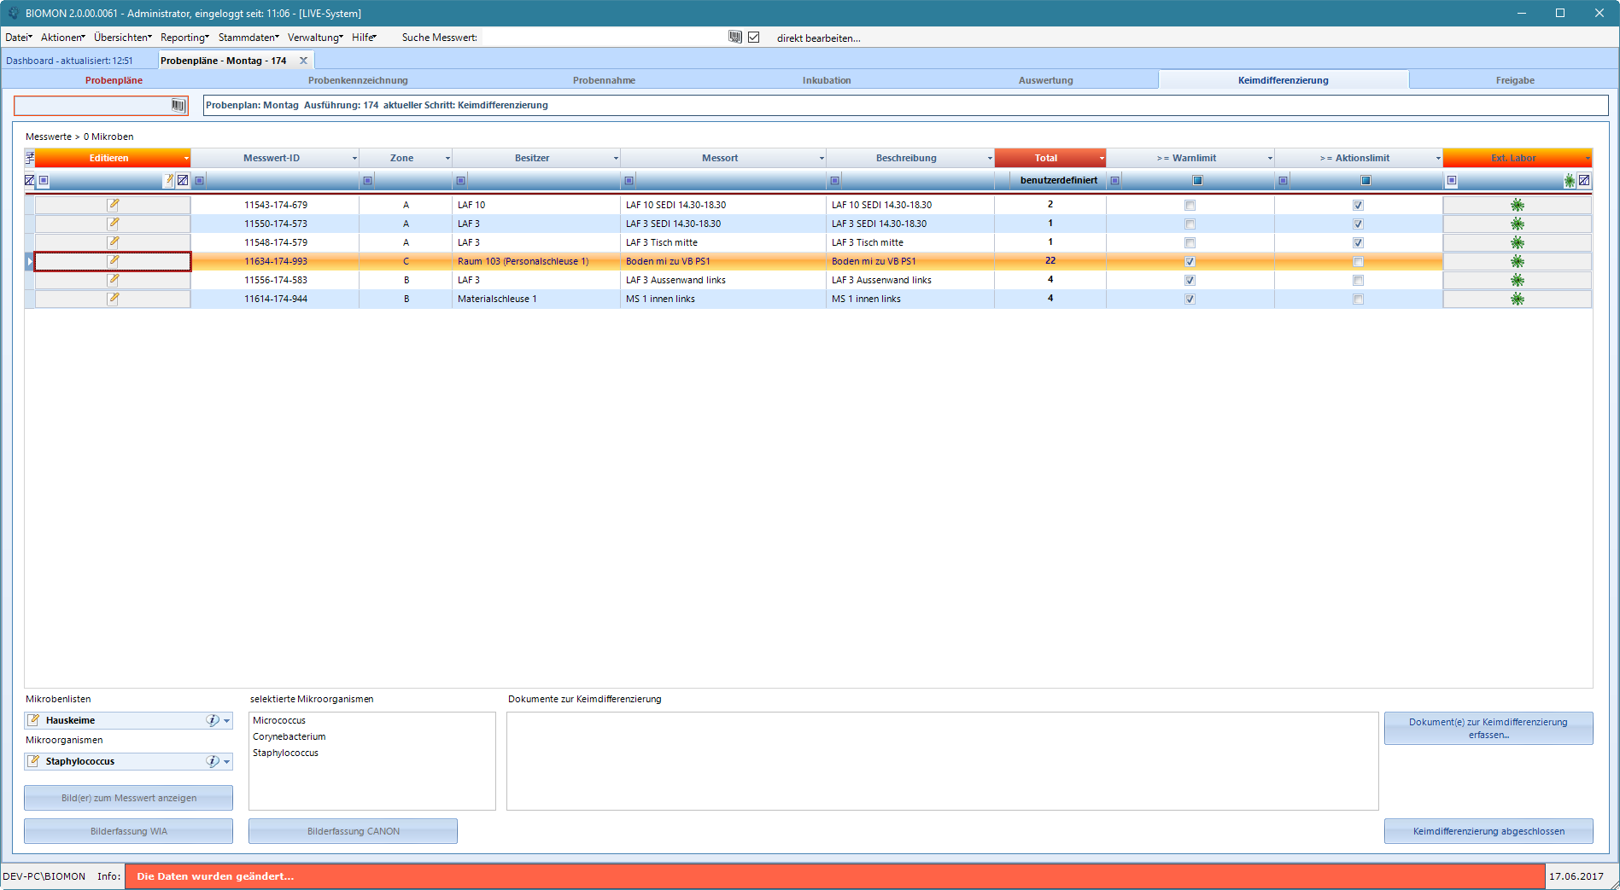Select Corynebacterium in selektierte Mikroorganismen list
Screen dimensions: 1620x890
click(x=289, y=736)
